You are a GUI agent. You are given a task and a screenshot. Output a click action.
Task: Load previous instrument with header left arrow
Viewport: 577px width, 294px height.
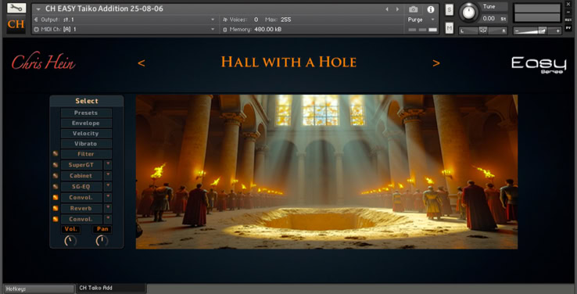click(387, 9)
